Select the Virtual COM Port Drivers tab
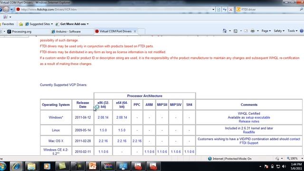Image resolution: width=304 pixels, height=171 pixels. pyautogui.click(x=115, y=31)
